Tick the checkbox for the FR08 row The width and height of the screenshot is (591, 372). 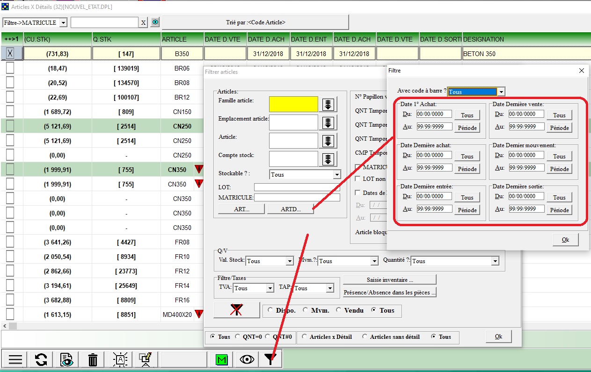click(x=10, y=242)
